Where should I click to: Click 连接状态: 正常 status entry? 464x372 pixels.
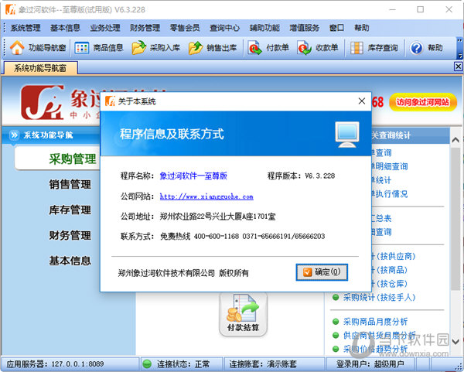click(x=183, y=363)
